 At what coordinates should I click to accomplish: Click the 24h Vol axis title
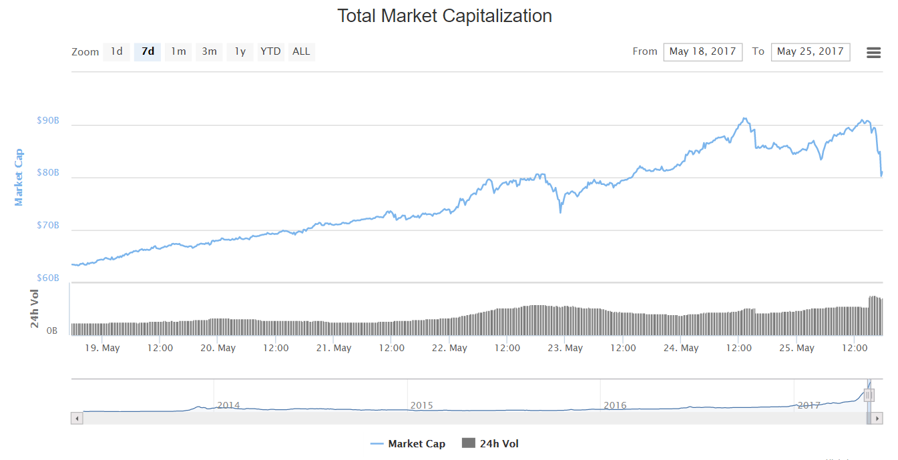[x=35, y=308]
